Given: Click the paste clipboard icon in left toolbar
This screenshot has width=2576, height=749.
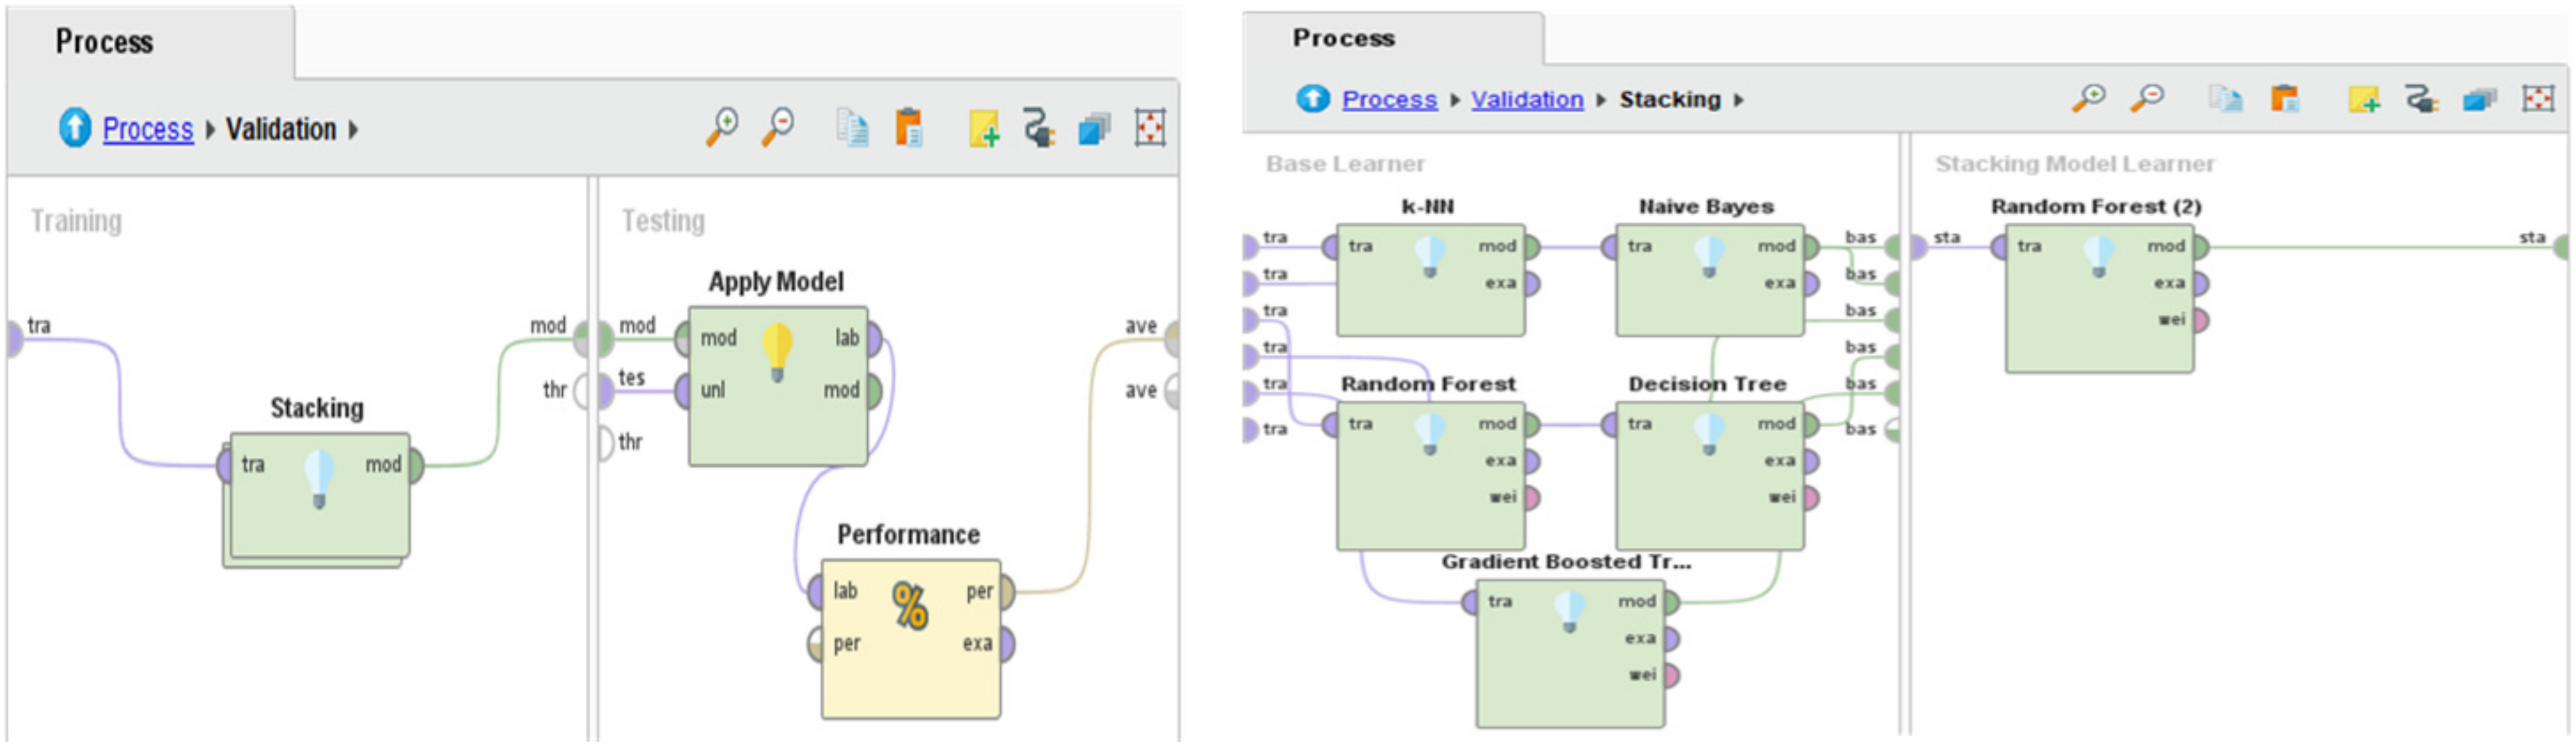Looking at the screenshot, I should pos(908,128).
